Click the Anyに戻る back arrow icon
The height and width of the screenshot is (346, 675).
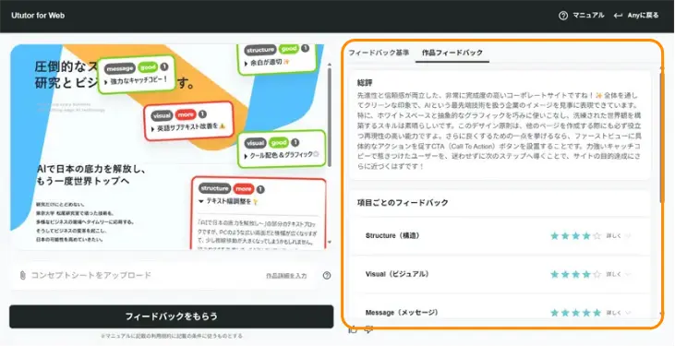[x=618, y=16]
